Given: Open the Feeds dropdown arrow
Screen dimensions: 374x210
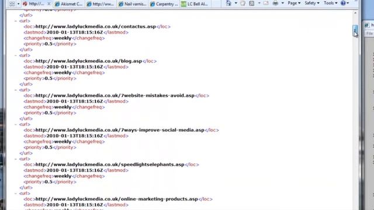Looking at the screenshot, I should pyautogui.click(x=259, y=3).
